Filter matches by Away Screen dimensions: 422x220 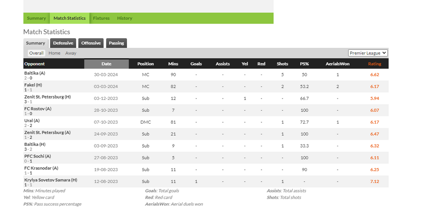click(71, 53)
